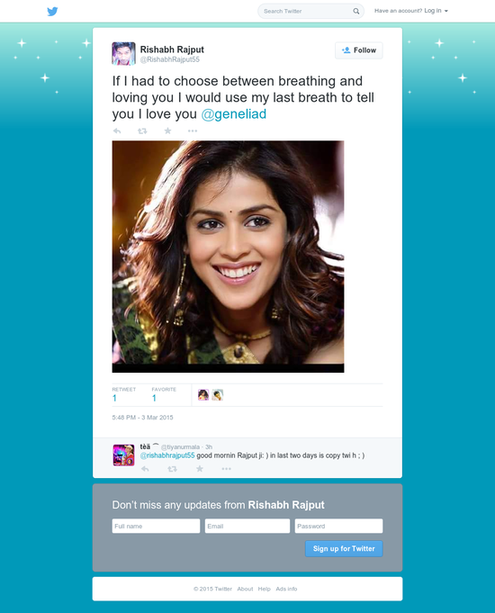Open Rishabh Rajput's profile picture
This screenshot has width=495, height=613.
pos(123,54)
